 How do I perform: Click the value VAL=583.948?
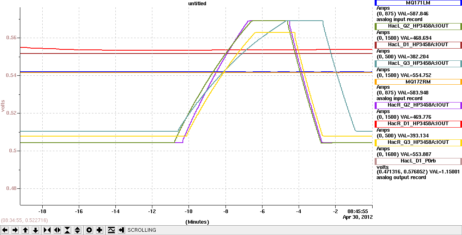(x=413, y=93)
